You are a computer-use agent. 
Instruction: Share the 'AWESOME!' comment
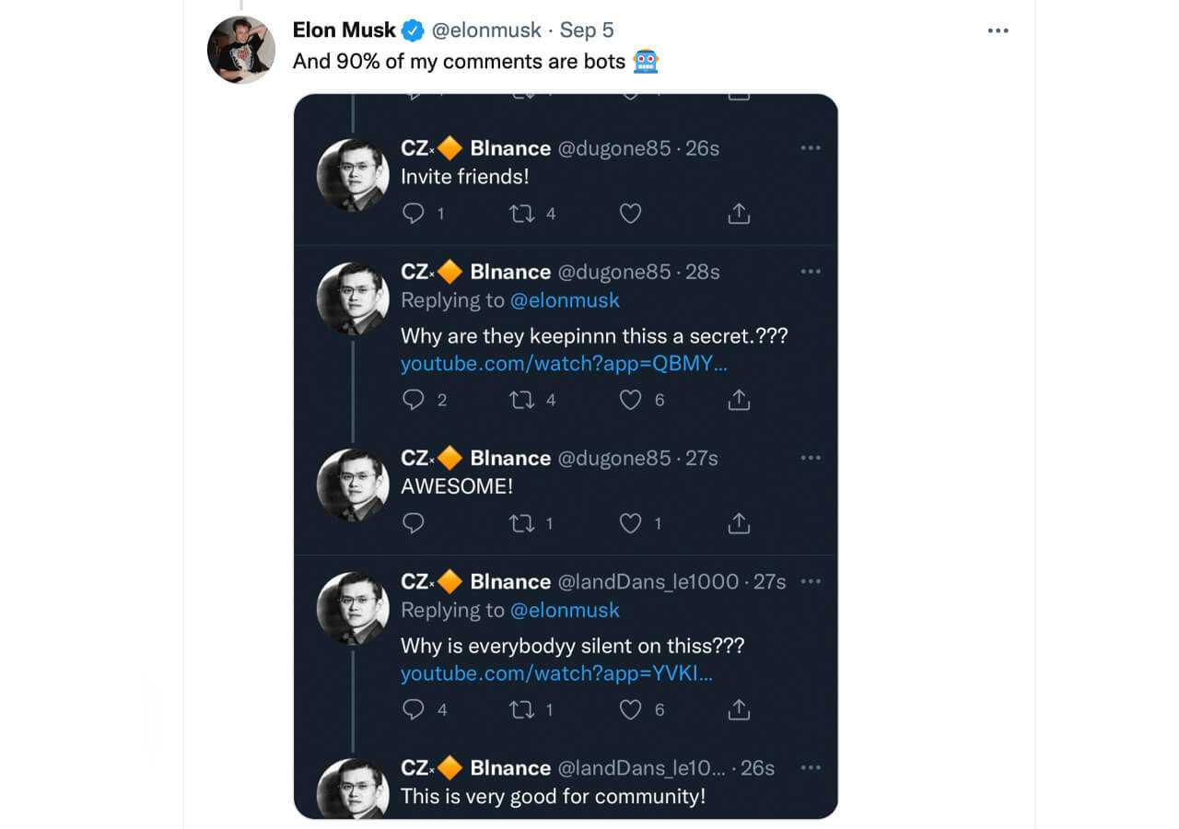point(739,523)
